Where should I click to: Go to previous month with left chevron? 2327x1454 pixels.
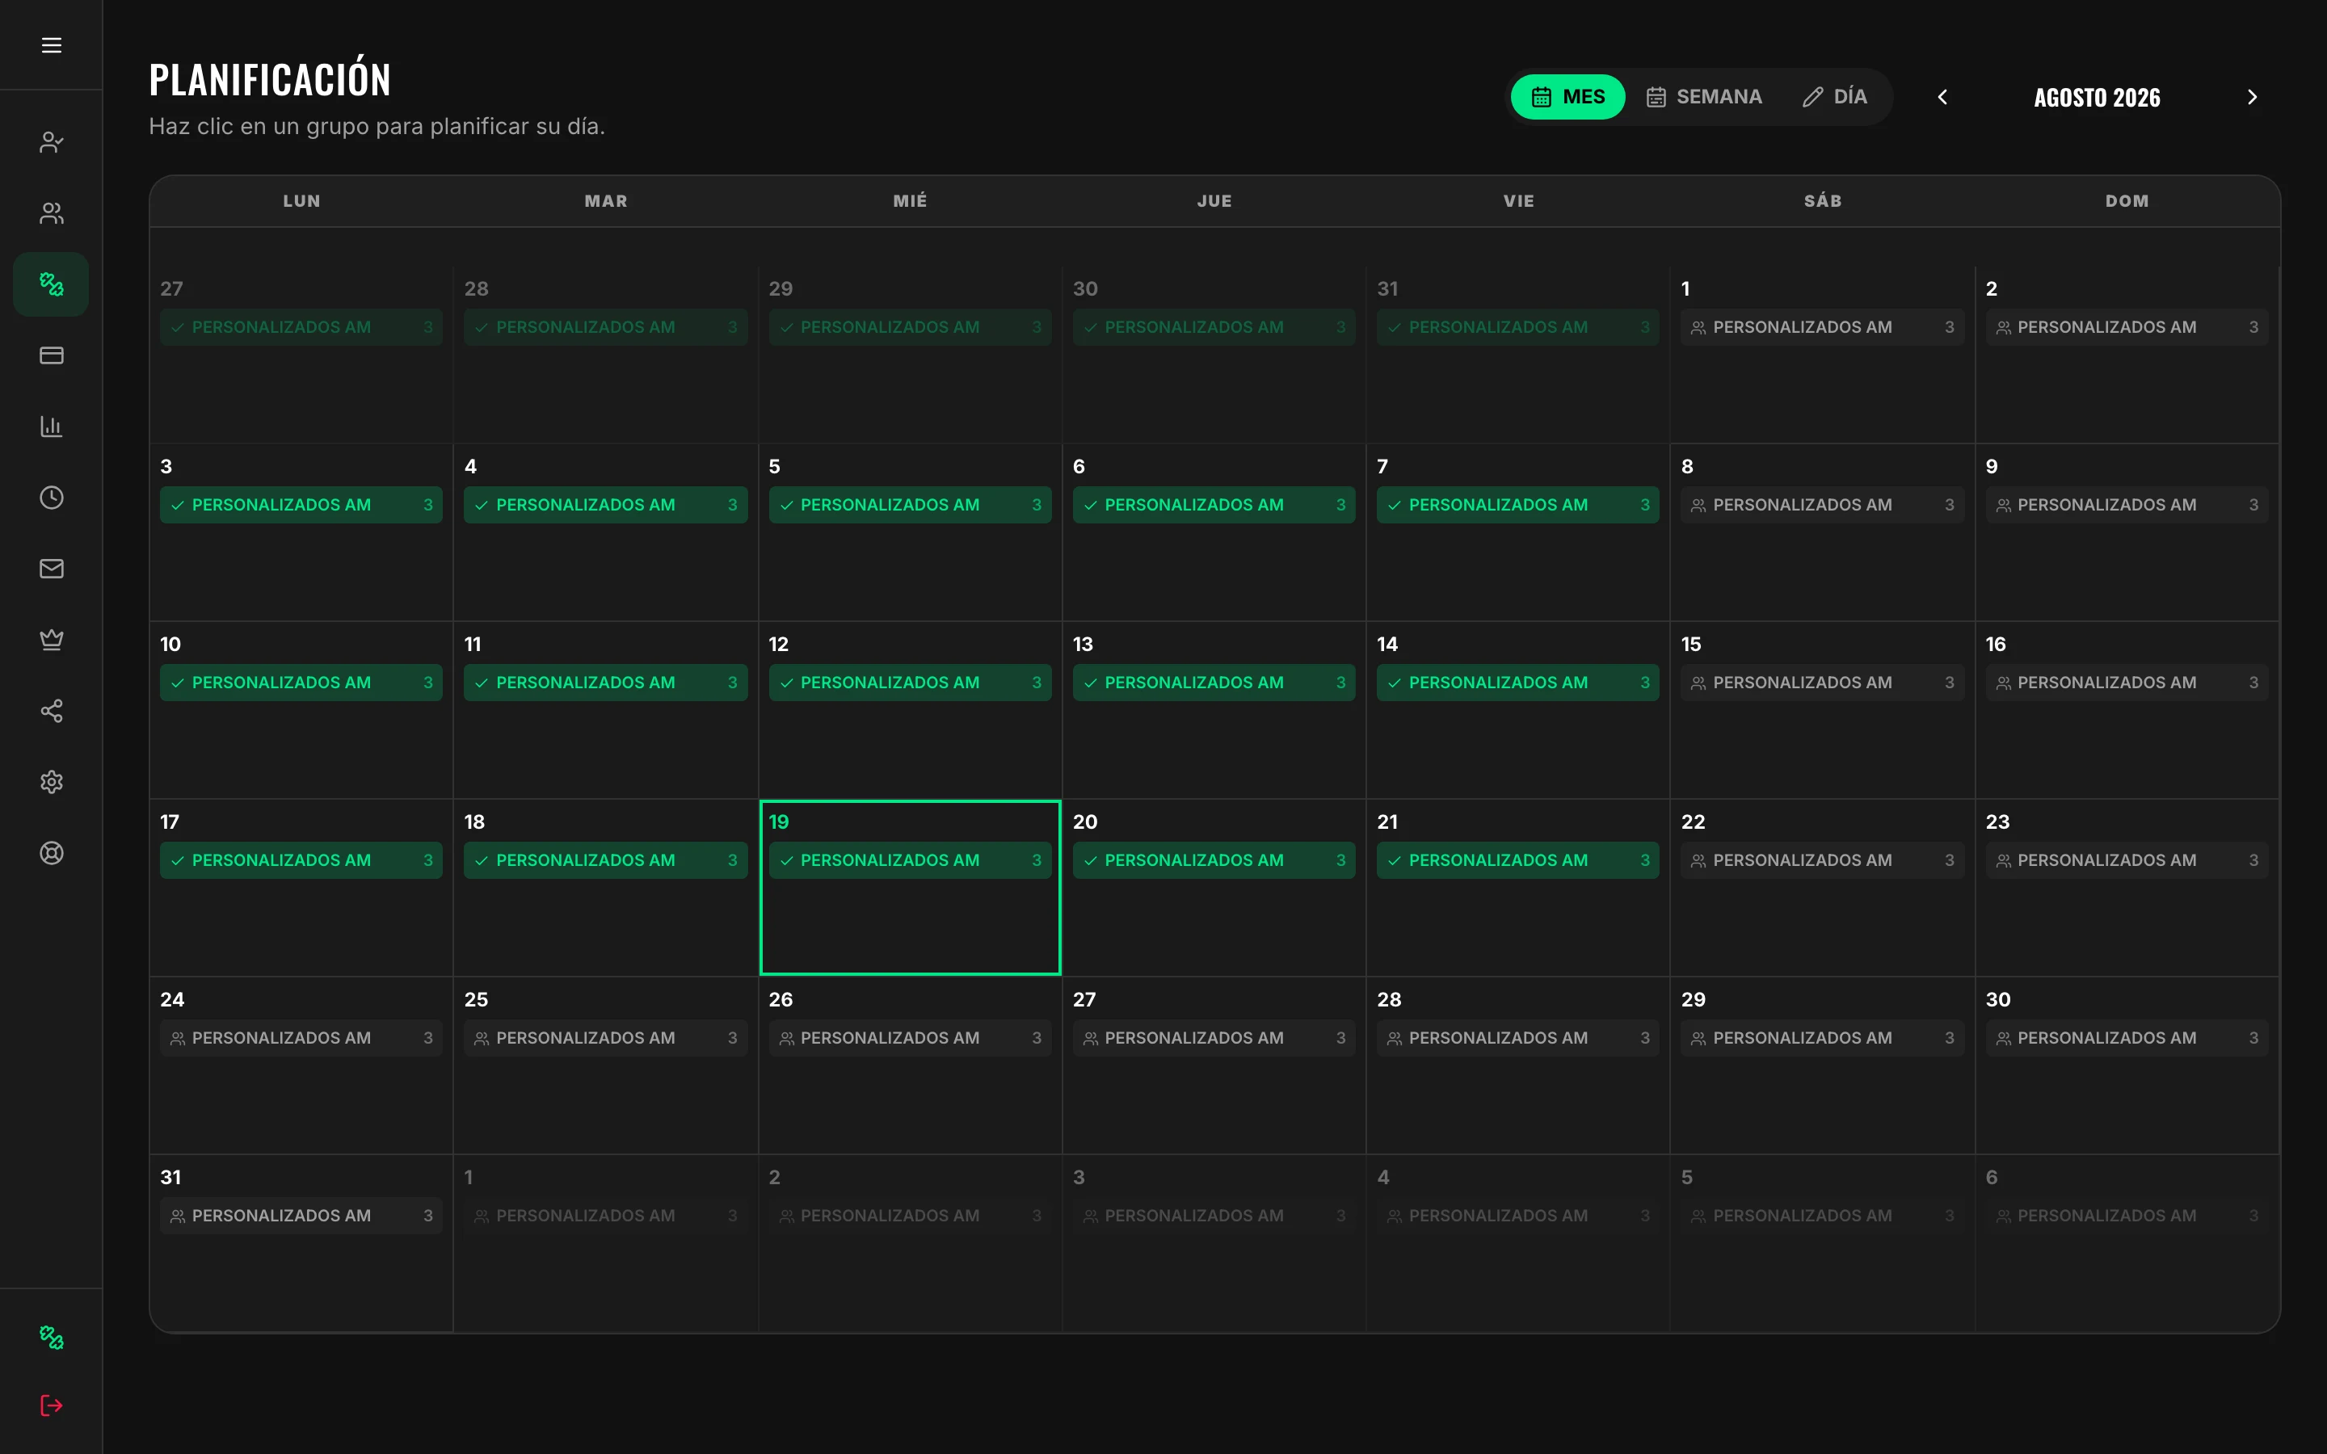click(1942, 97)
